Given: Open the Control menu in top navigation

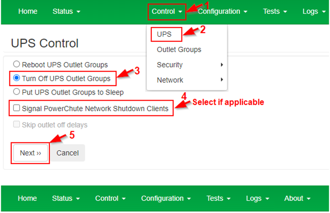Looking at the screenshot, I should tap(167, 12).
